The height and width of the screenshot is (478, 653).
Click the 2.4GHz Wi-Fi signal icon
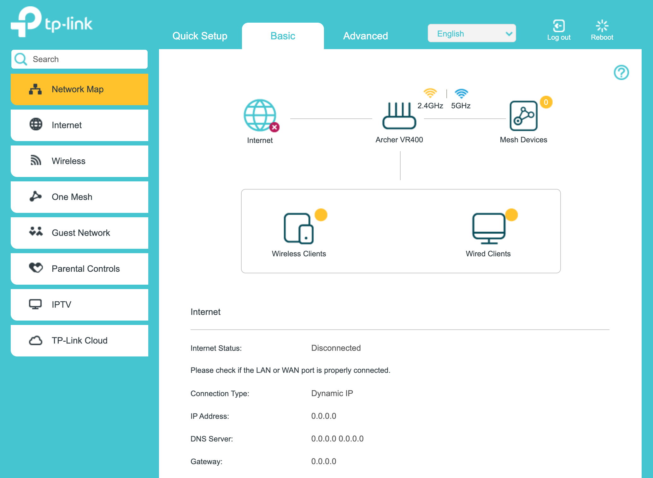coord(430,93)
